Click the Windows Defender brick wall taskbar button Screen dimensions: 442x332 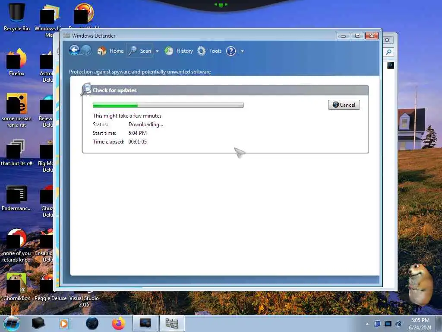pyautogui.click(x=172, y=323)
